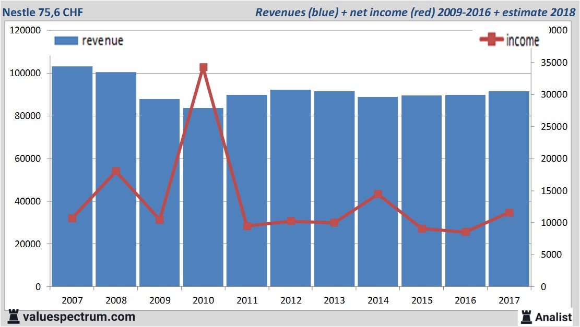
Task: Click the blue revenue legend swatch
Action: point(66,41)
